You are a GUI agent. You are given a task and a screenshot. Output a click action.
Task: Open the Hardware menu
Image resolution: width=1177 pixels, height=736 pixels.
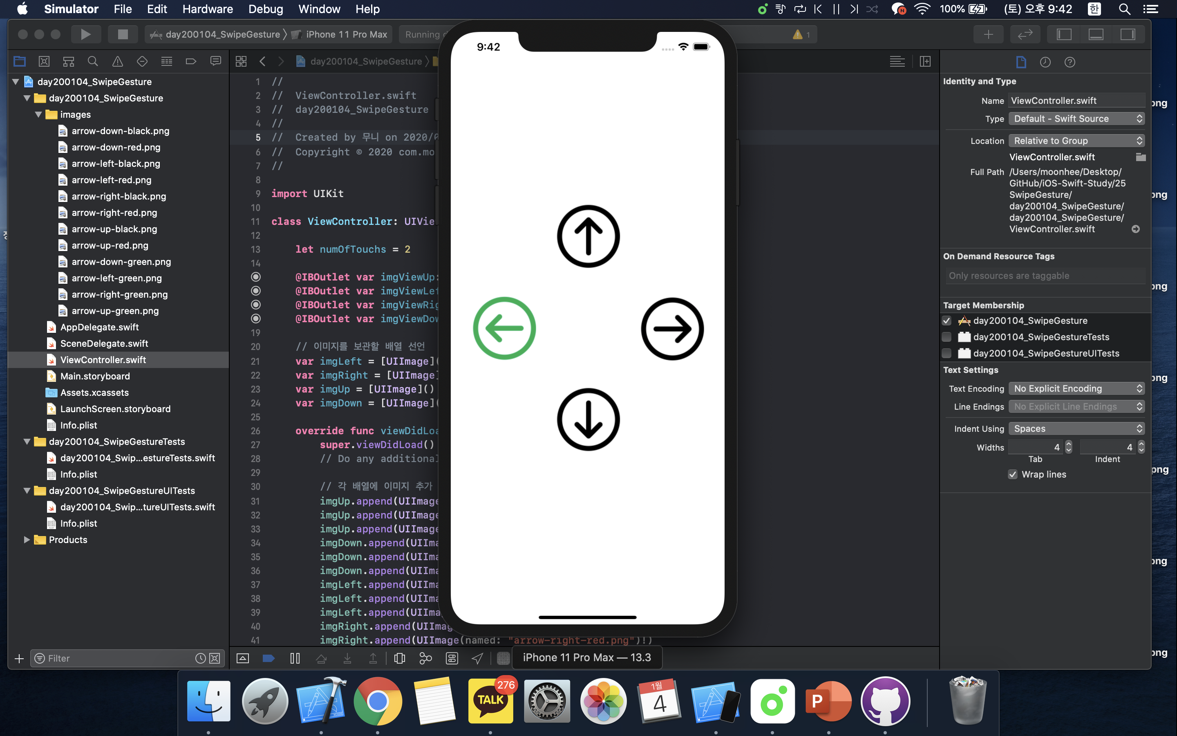tap(207, 9)
